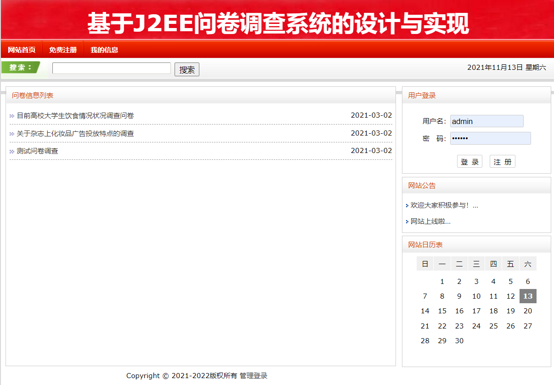
Task: Click the 六 weekday header cell
Action: click(x=528, y=264)
